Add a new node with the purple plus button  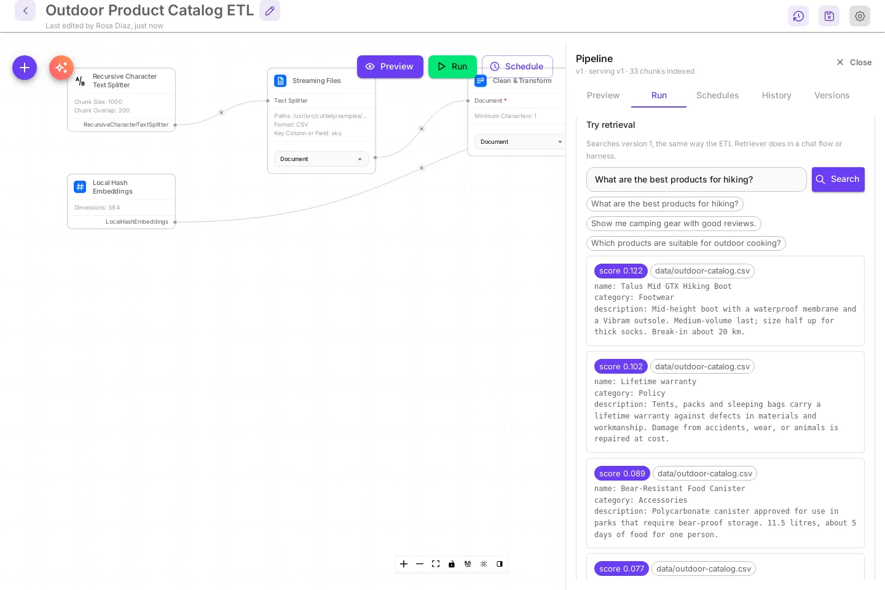[x=25, y=68]
